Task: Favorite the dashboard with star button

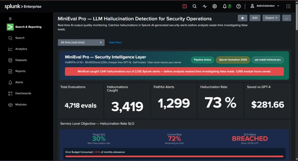Action: (x=243, y=18)
